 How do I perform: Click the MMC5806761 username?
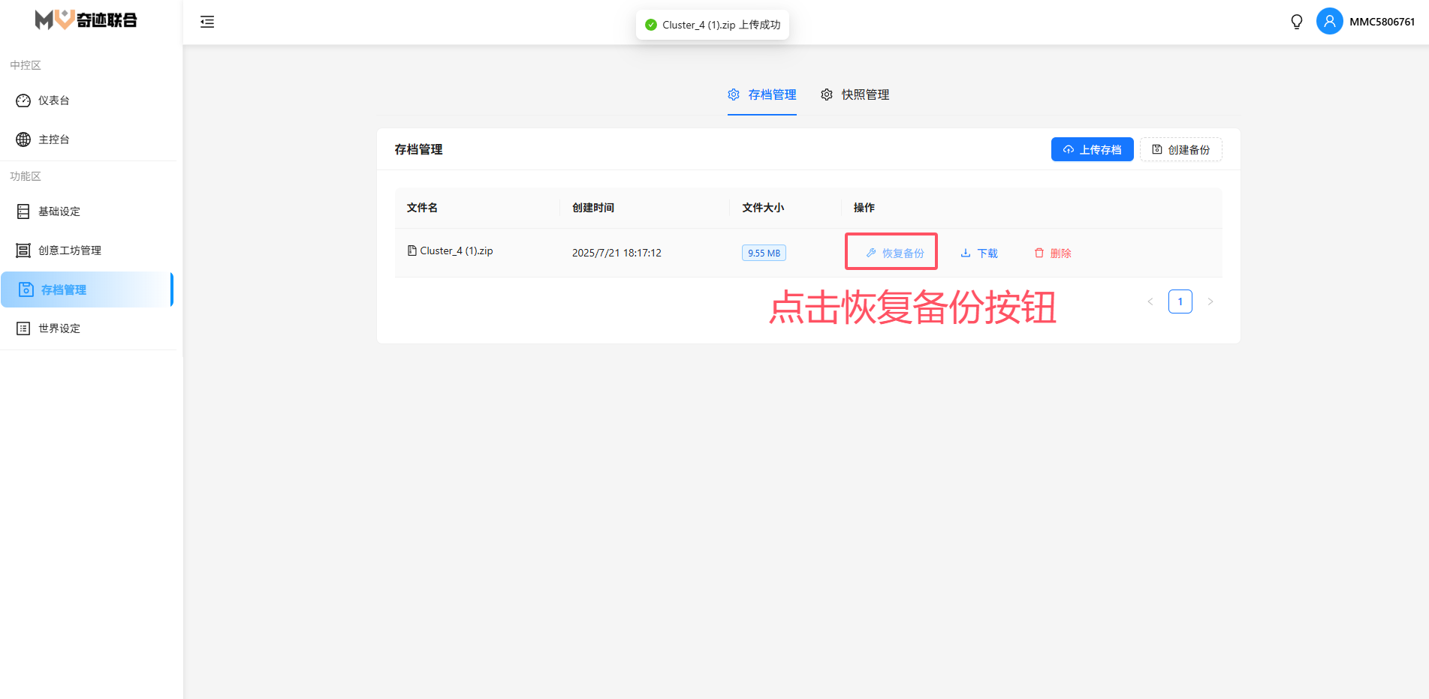click(x=1382, y=22)
